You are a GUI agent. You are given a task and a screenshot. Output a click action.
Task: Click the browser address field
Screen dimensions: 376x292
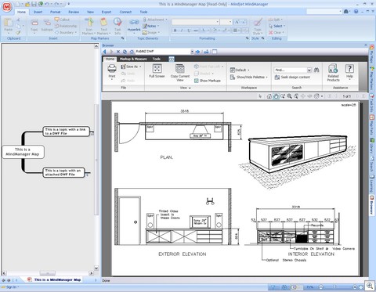[163, 52]
